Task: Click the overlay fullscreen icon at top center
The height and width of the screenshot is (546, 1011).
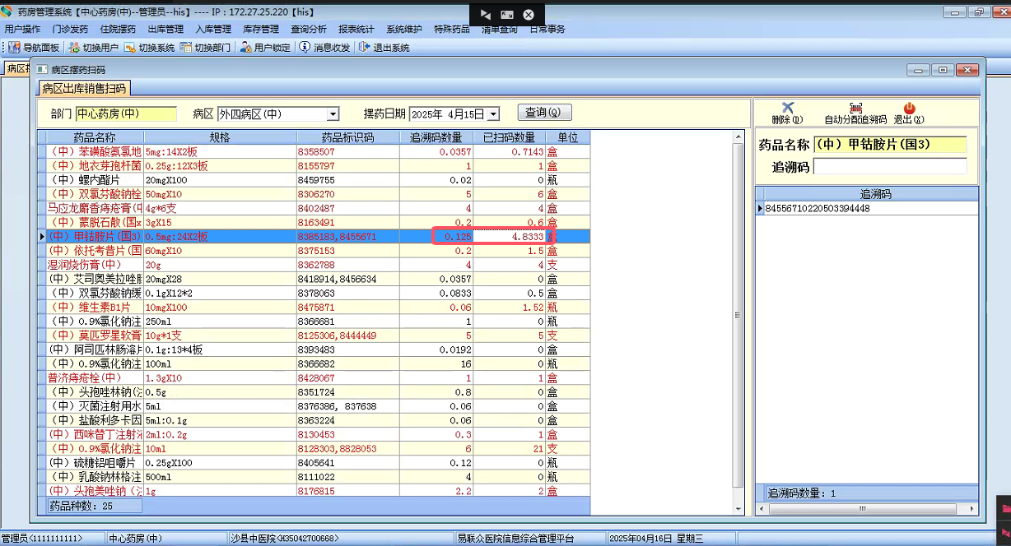Action: 507,15
